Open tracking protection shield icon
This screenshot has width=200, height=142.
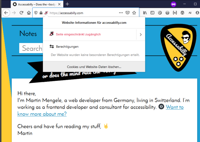[x=36, y=13]
